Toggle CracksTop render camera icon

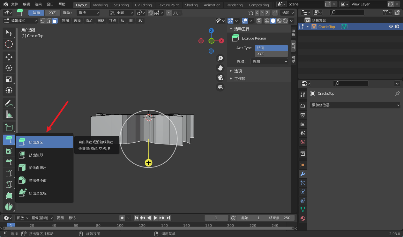pyautogui.click(x=397, y=27)
